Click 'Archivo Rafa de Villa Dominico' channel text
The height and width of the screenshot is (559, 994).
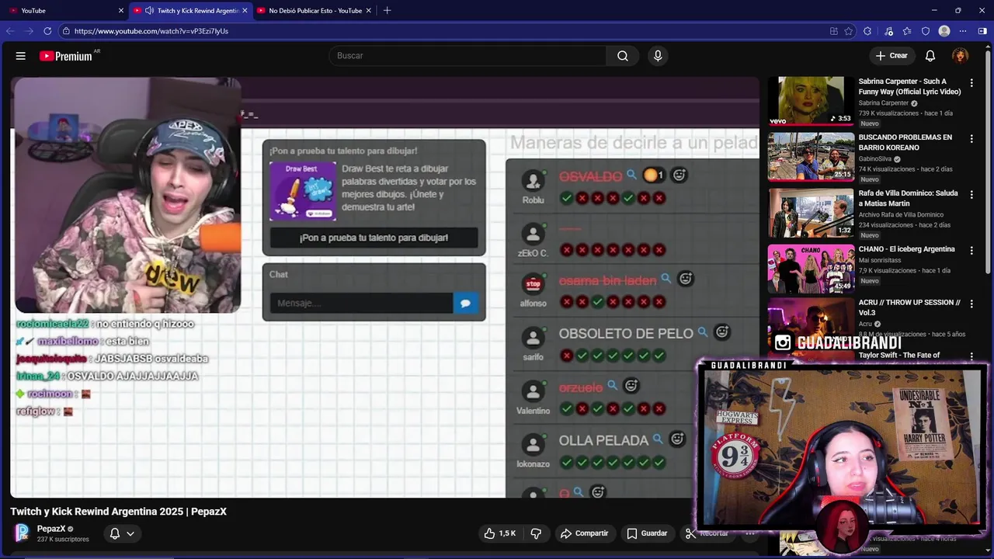point(901,215)
